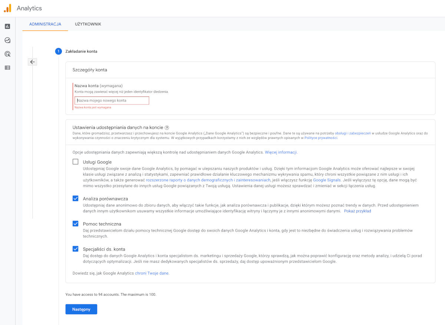Click the Pokaż przykład link
The height and width of the screenshot is (325, 445).
[357, 211]
